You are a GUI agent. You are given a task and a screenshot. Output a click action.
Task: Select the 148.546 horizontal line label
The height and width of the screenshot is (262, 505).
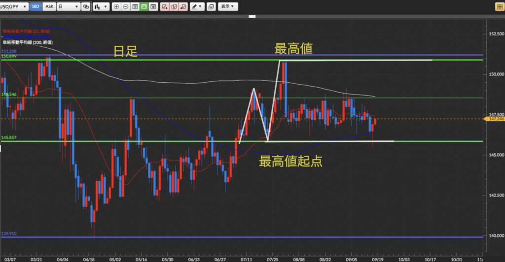coord(9,95)
